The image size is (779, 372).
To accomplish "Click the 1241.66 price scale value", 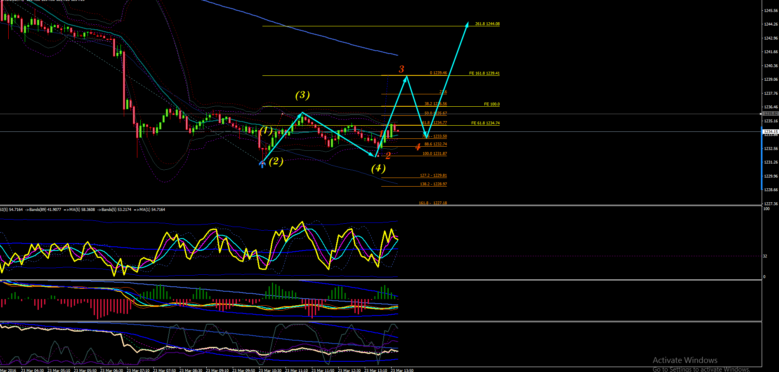I will pyautogui.click(x=771, y=52).
